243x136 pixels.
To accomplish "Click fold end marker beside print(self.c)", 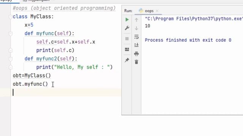I will pos(11,50).
